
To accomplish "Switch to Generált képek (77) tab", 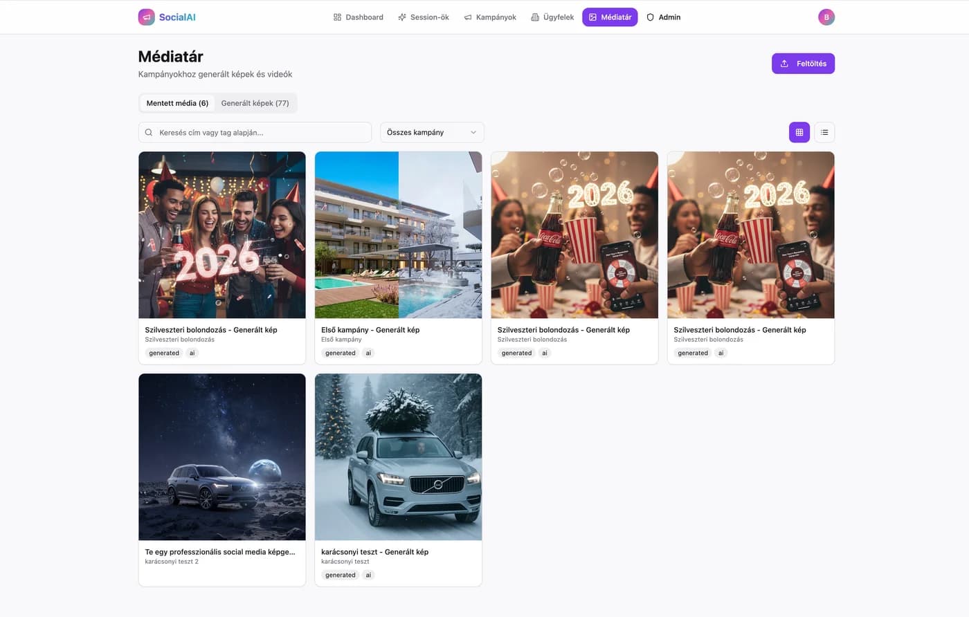I will pos(255,103).
